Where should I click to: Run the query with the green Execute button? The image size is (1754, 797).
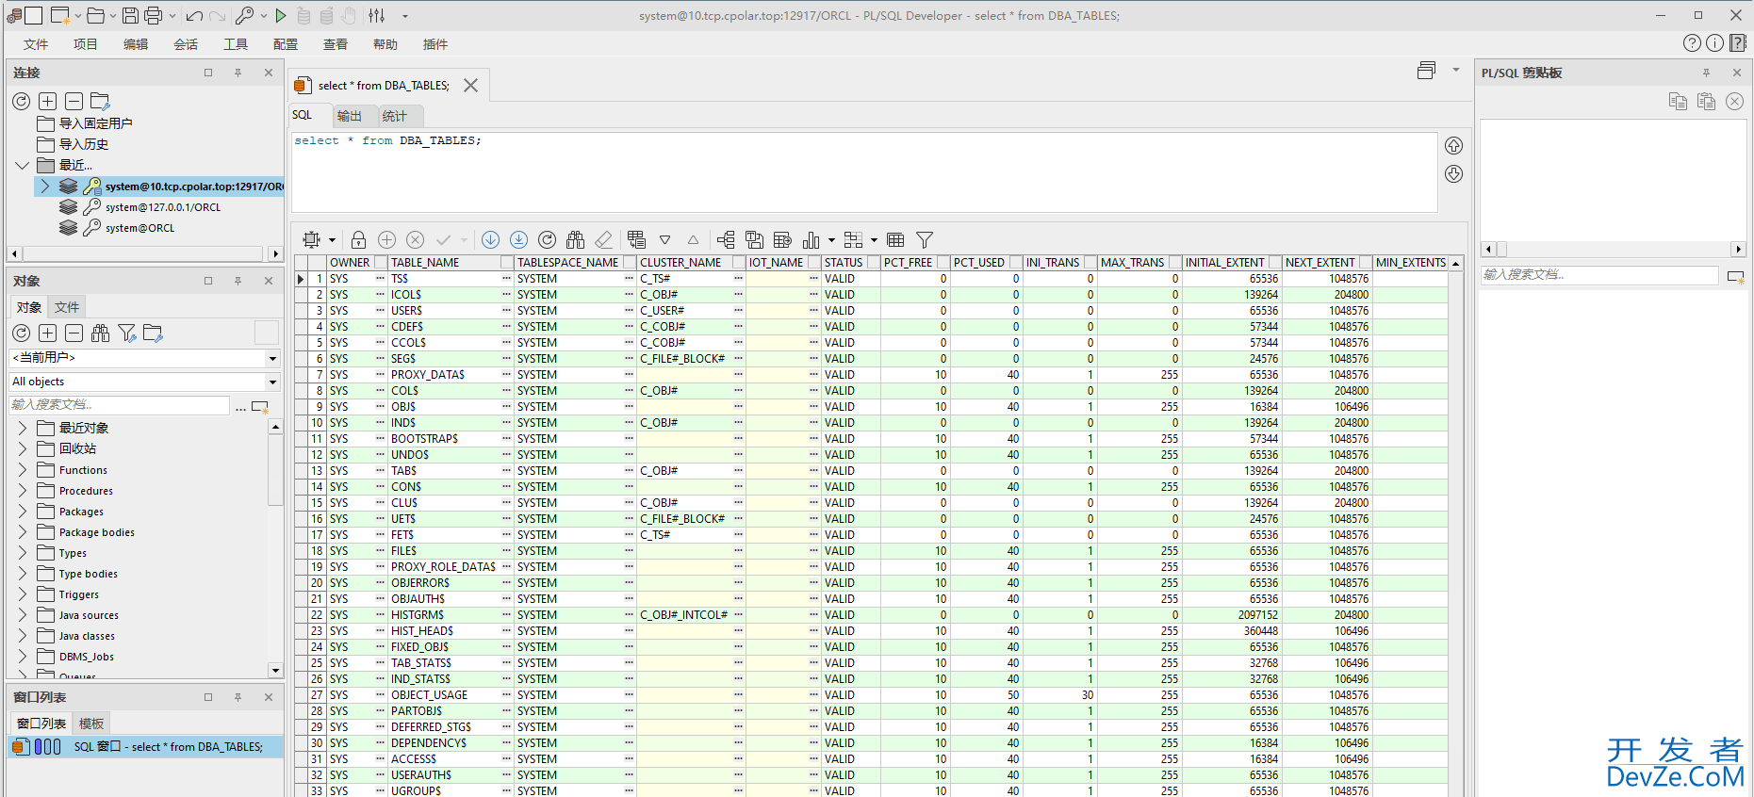281,16
